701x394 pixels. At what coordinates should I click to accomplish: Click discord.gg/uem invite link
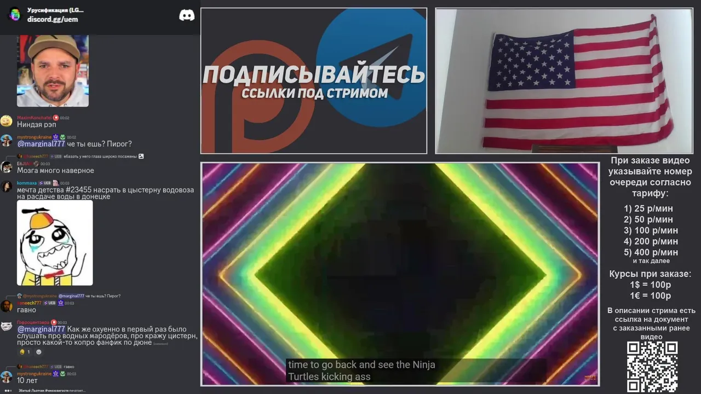tap(53, 19)
